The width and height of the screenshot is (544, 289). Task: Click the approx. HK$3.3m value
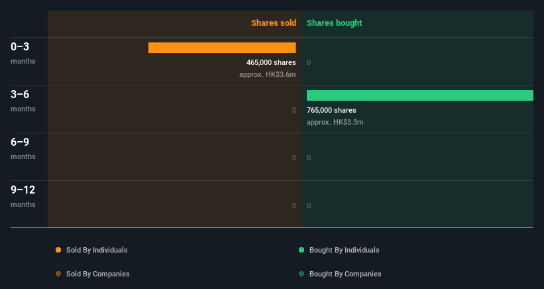click(335, 122)
